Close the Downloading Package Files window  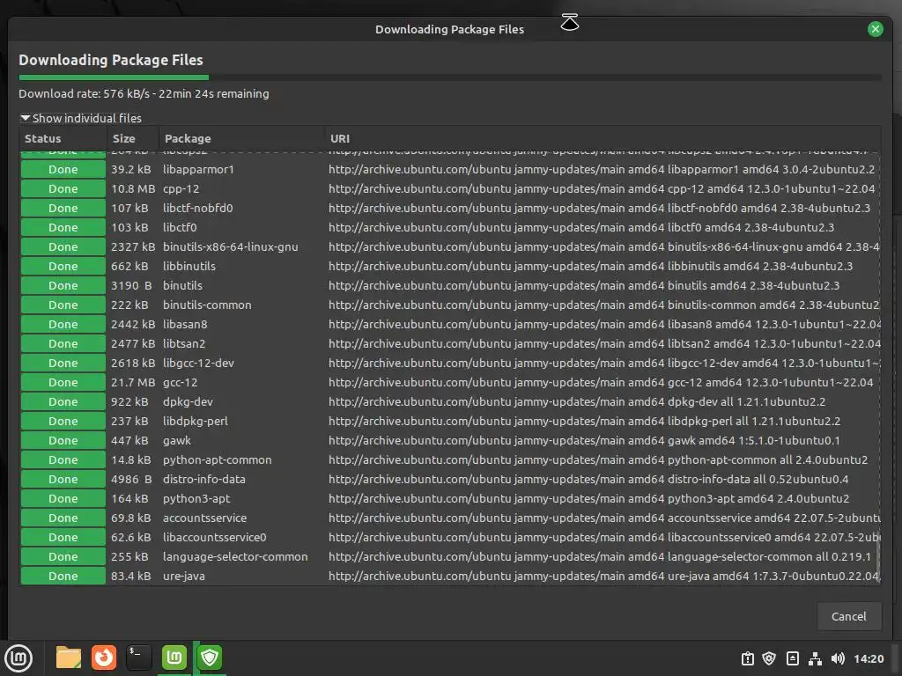pyautogui.click(x=875, y=29)
